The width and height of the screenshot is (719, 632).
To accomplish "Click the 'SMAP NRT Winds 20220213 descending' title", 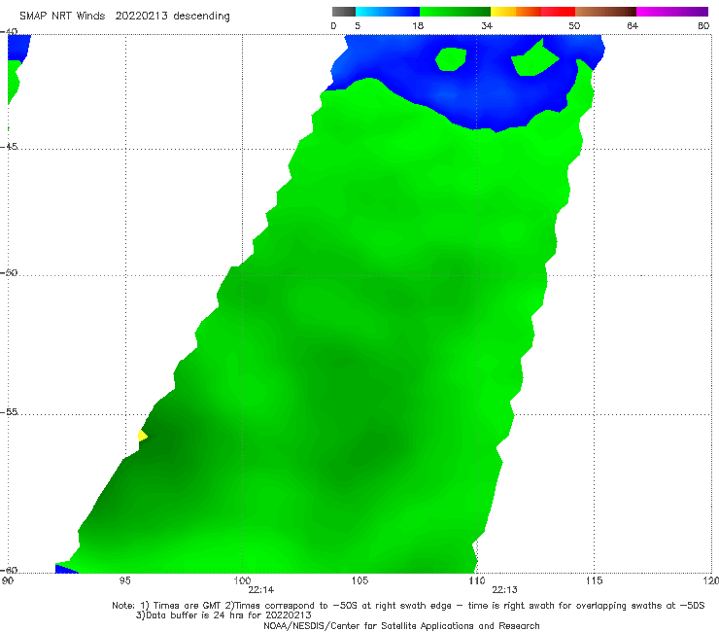I will click(124, 17).
